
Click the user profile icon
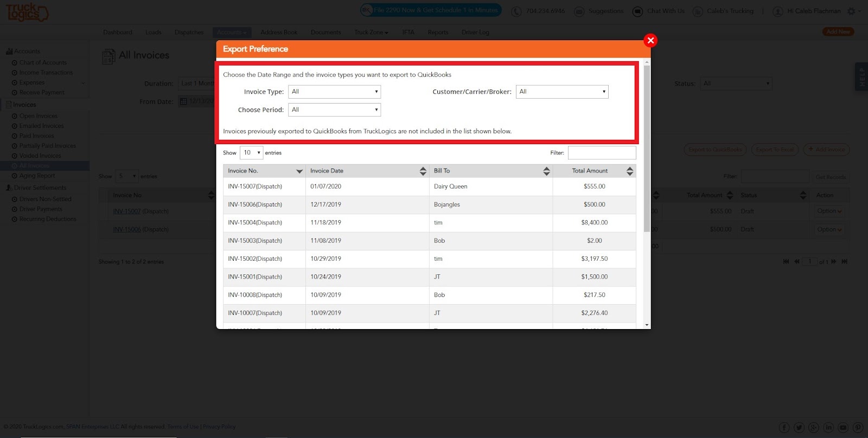pos(778,11)
